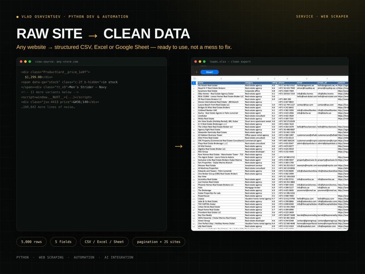Viewport: 365px width, 274px height.
Task: Click '$1,299.00</div>' code line
Action: click(39, 77)
